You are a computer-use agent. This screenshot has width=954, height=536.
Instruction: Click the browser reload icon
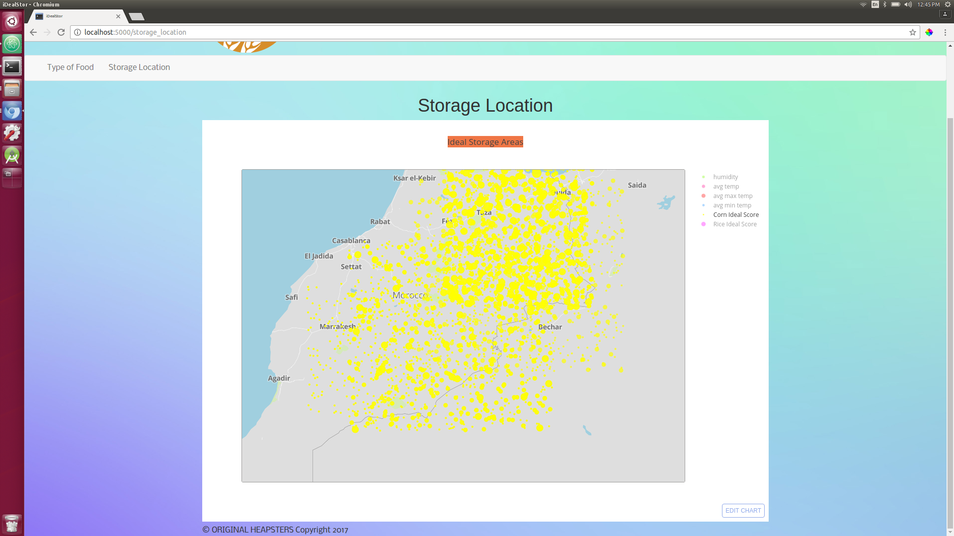pyautogui.click(x=61, y=32)
